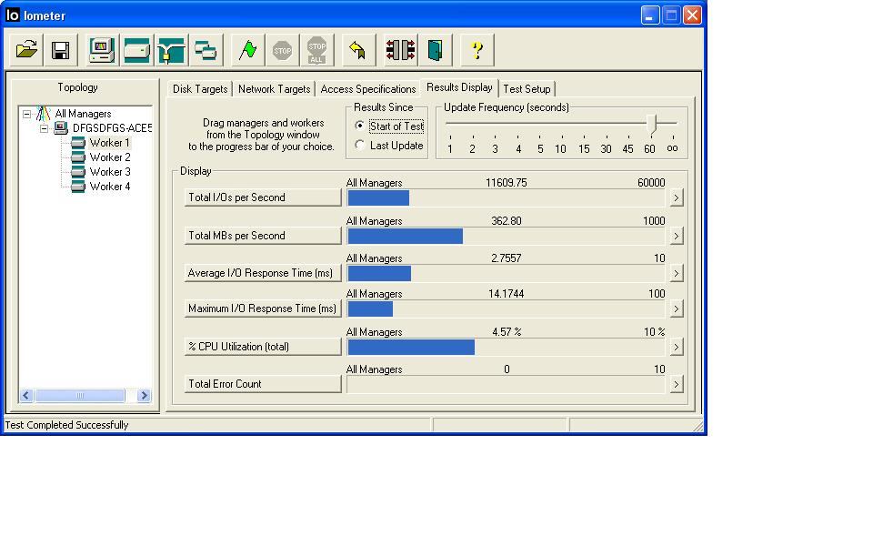
Task: Stop the current test
Action: point(282,50)
